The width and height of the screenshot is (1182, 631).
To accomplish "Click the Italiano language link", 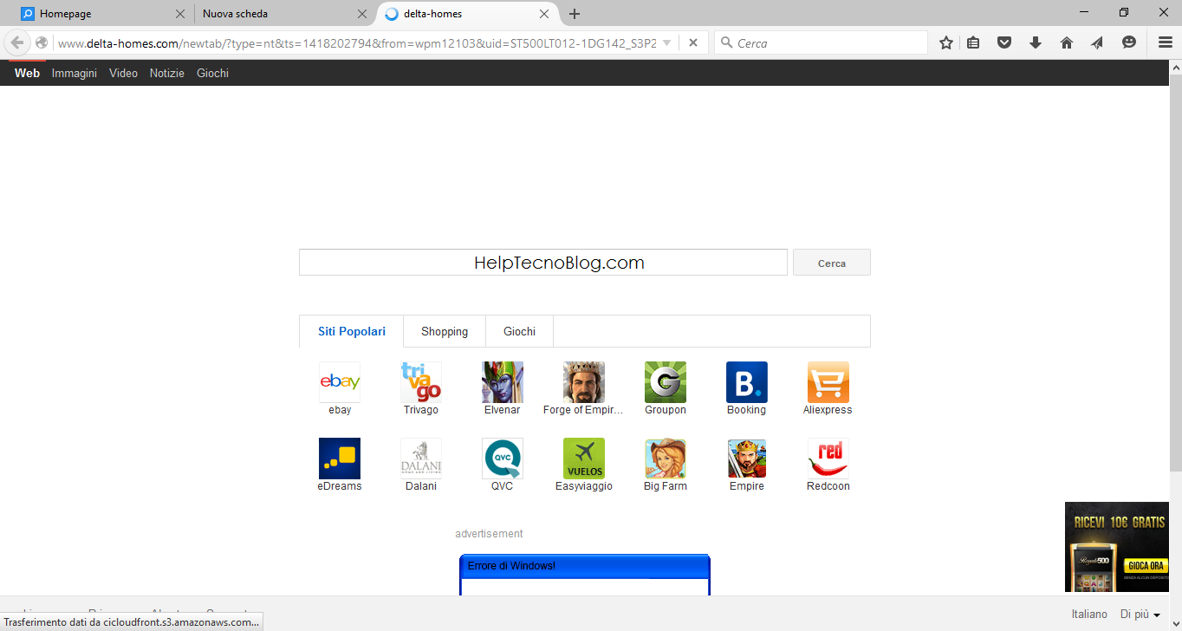I will click(x=1089, y=615).
